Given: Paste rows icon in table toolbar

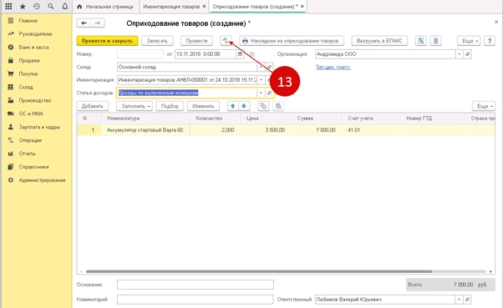Looking at the screenshot, I should (278, 106).
